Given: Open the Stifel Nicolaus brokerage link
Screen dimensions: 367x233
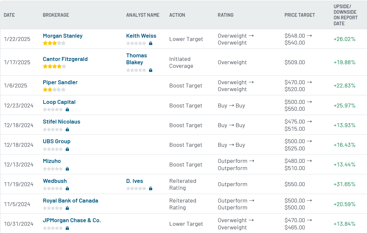Looking at the screenshot, I should (x=62, y=122).
